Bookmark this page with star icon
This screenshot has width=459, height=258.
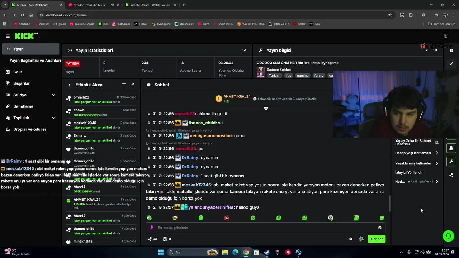[390, 15]
